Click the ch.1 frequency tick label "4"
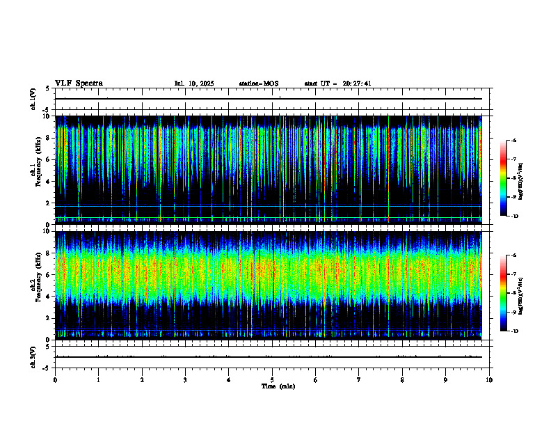Viewport: 551px width, 426px height. pyautogui.click(x=49, y=182)
